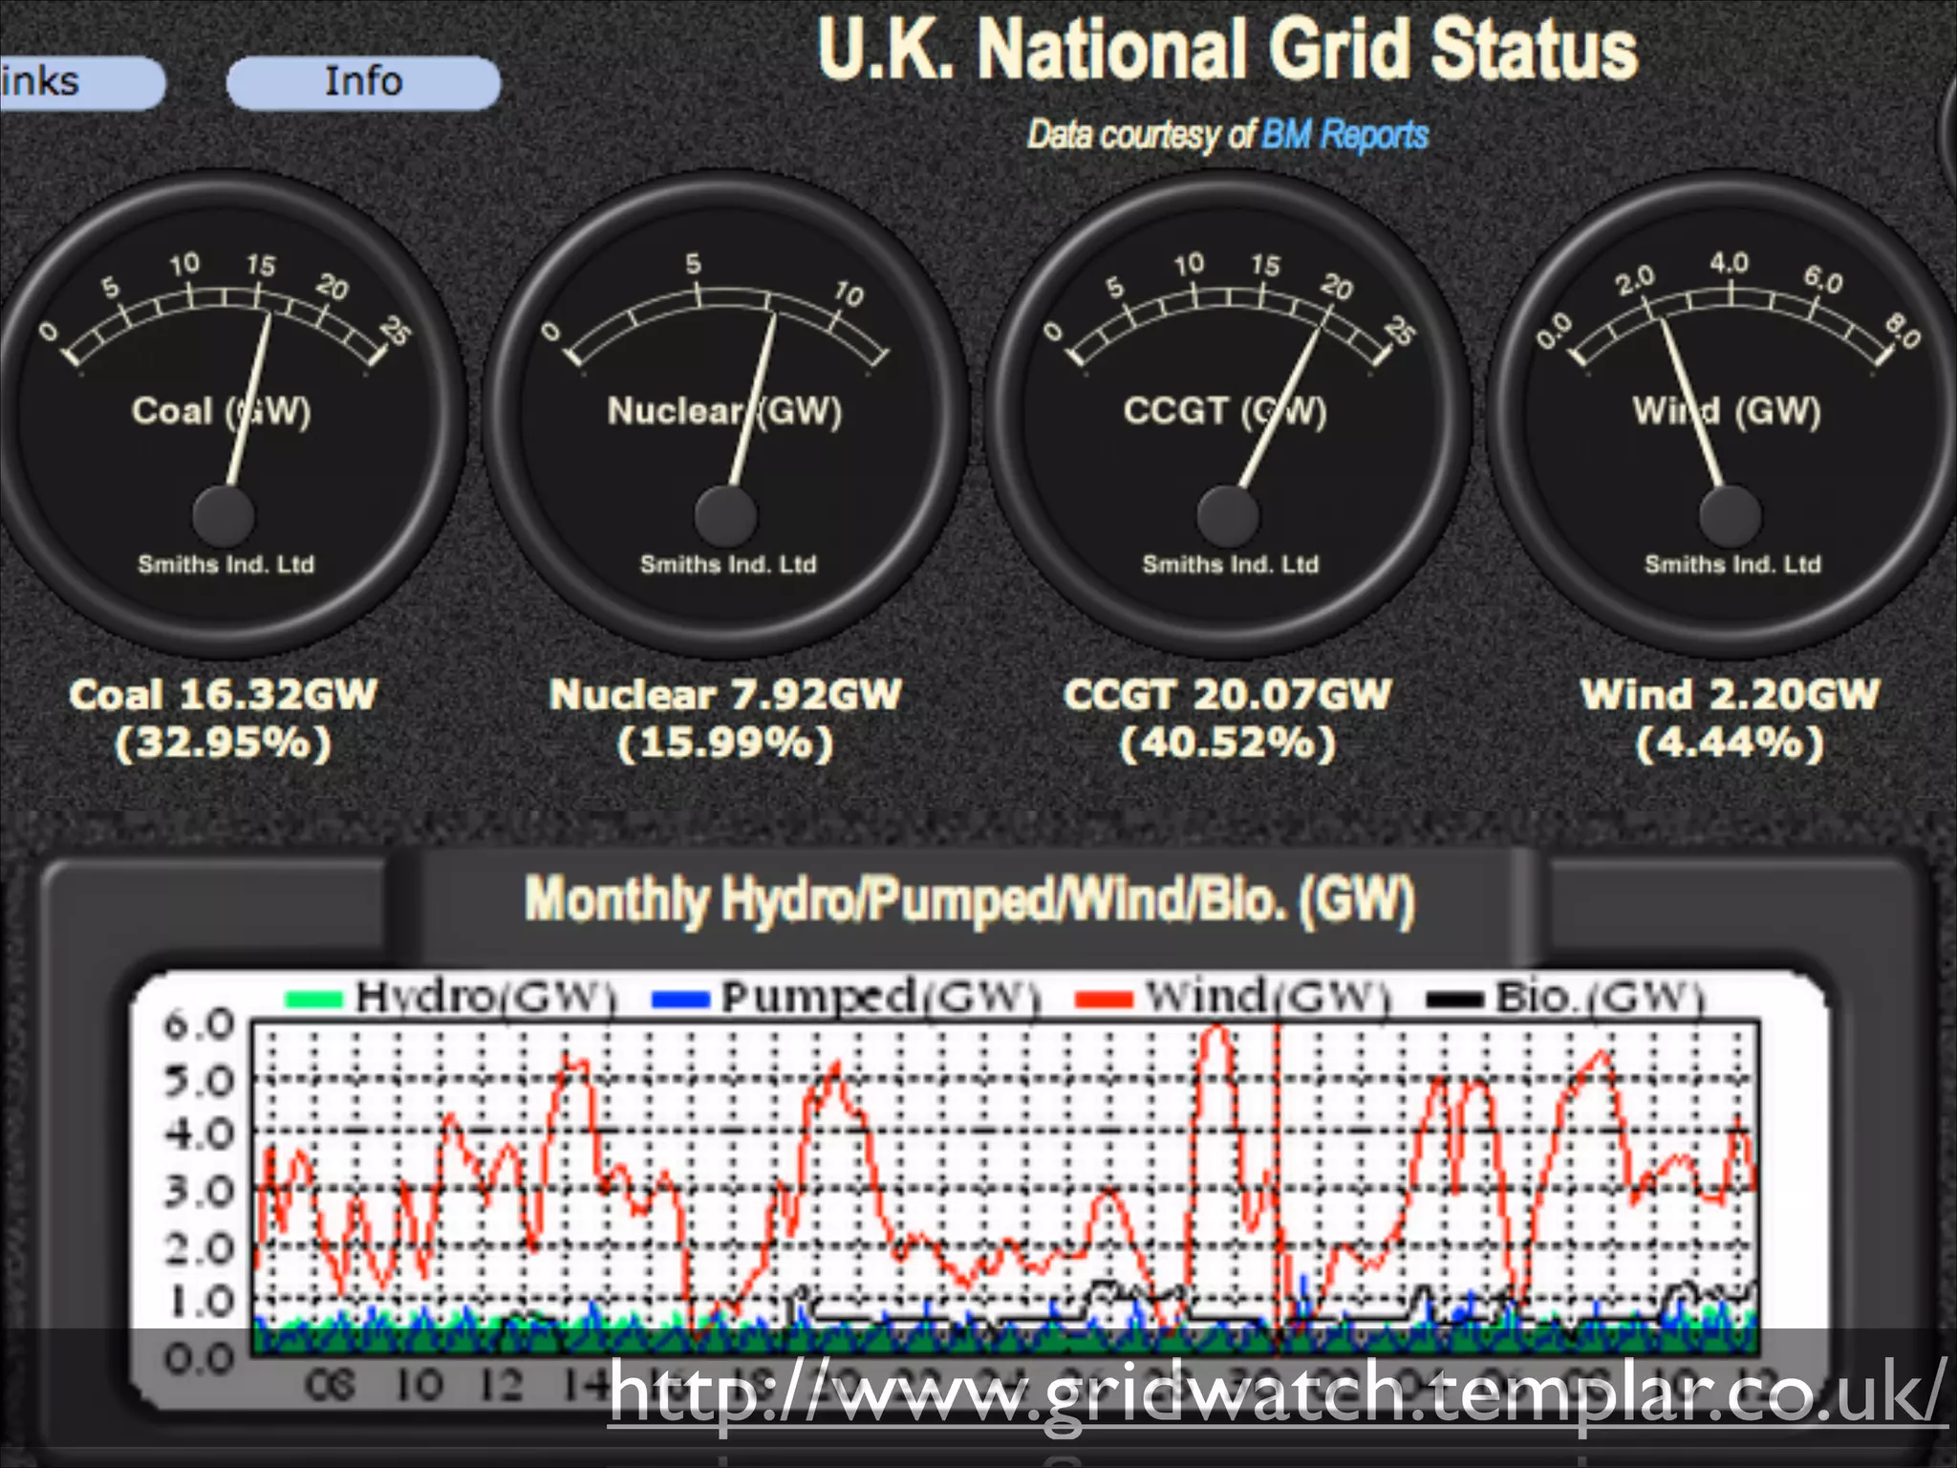Click the green Hydro legend marker

point(313,1000)
